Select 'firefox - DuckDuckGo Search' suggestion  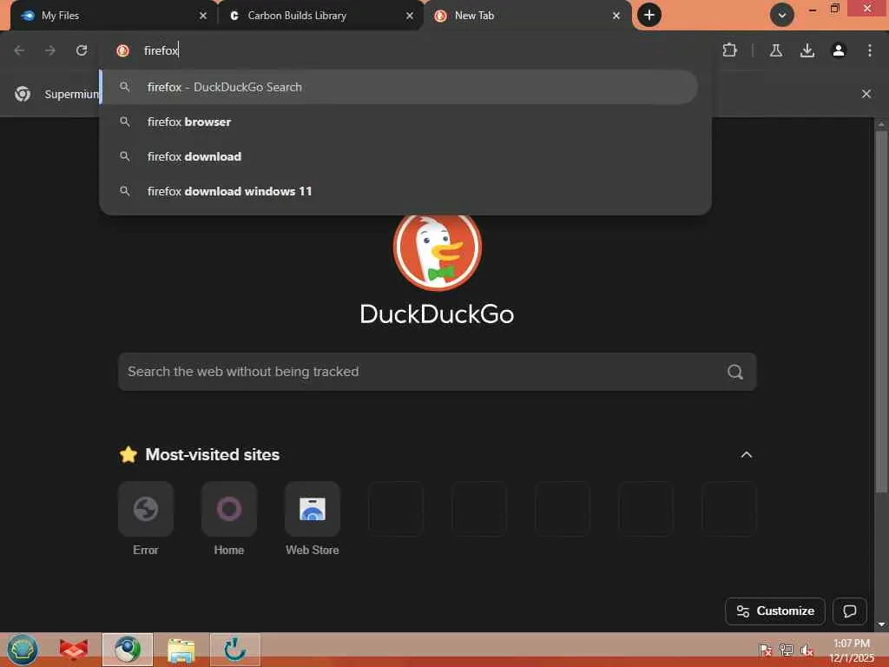(x=399, y=87)
